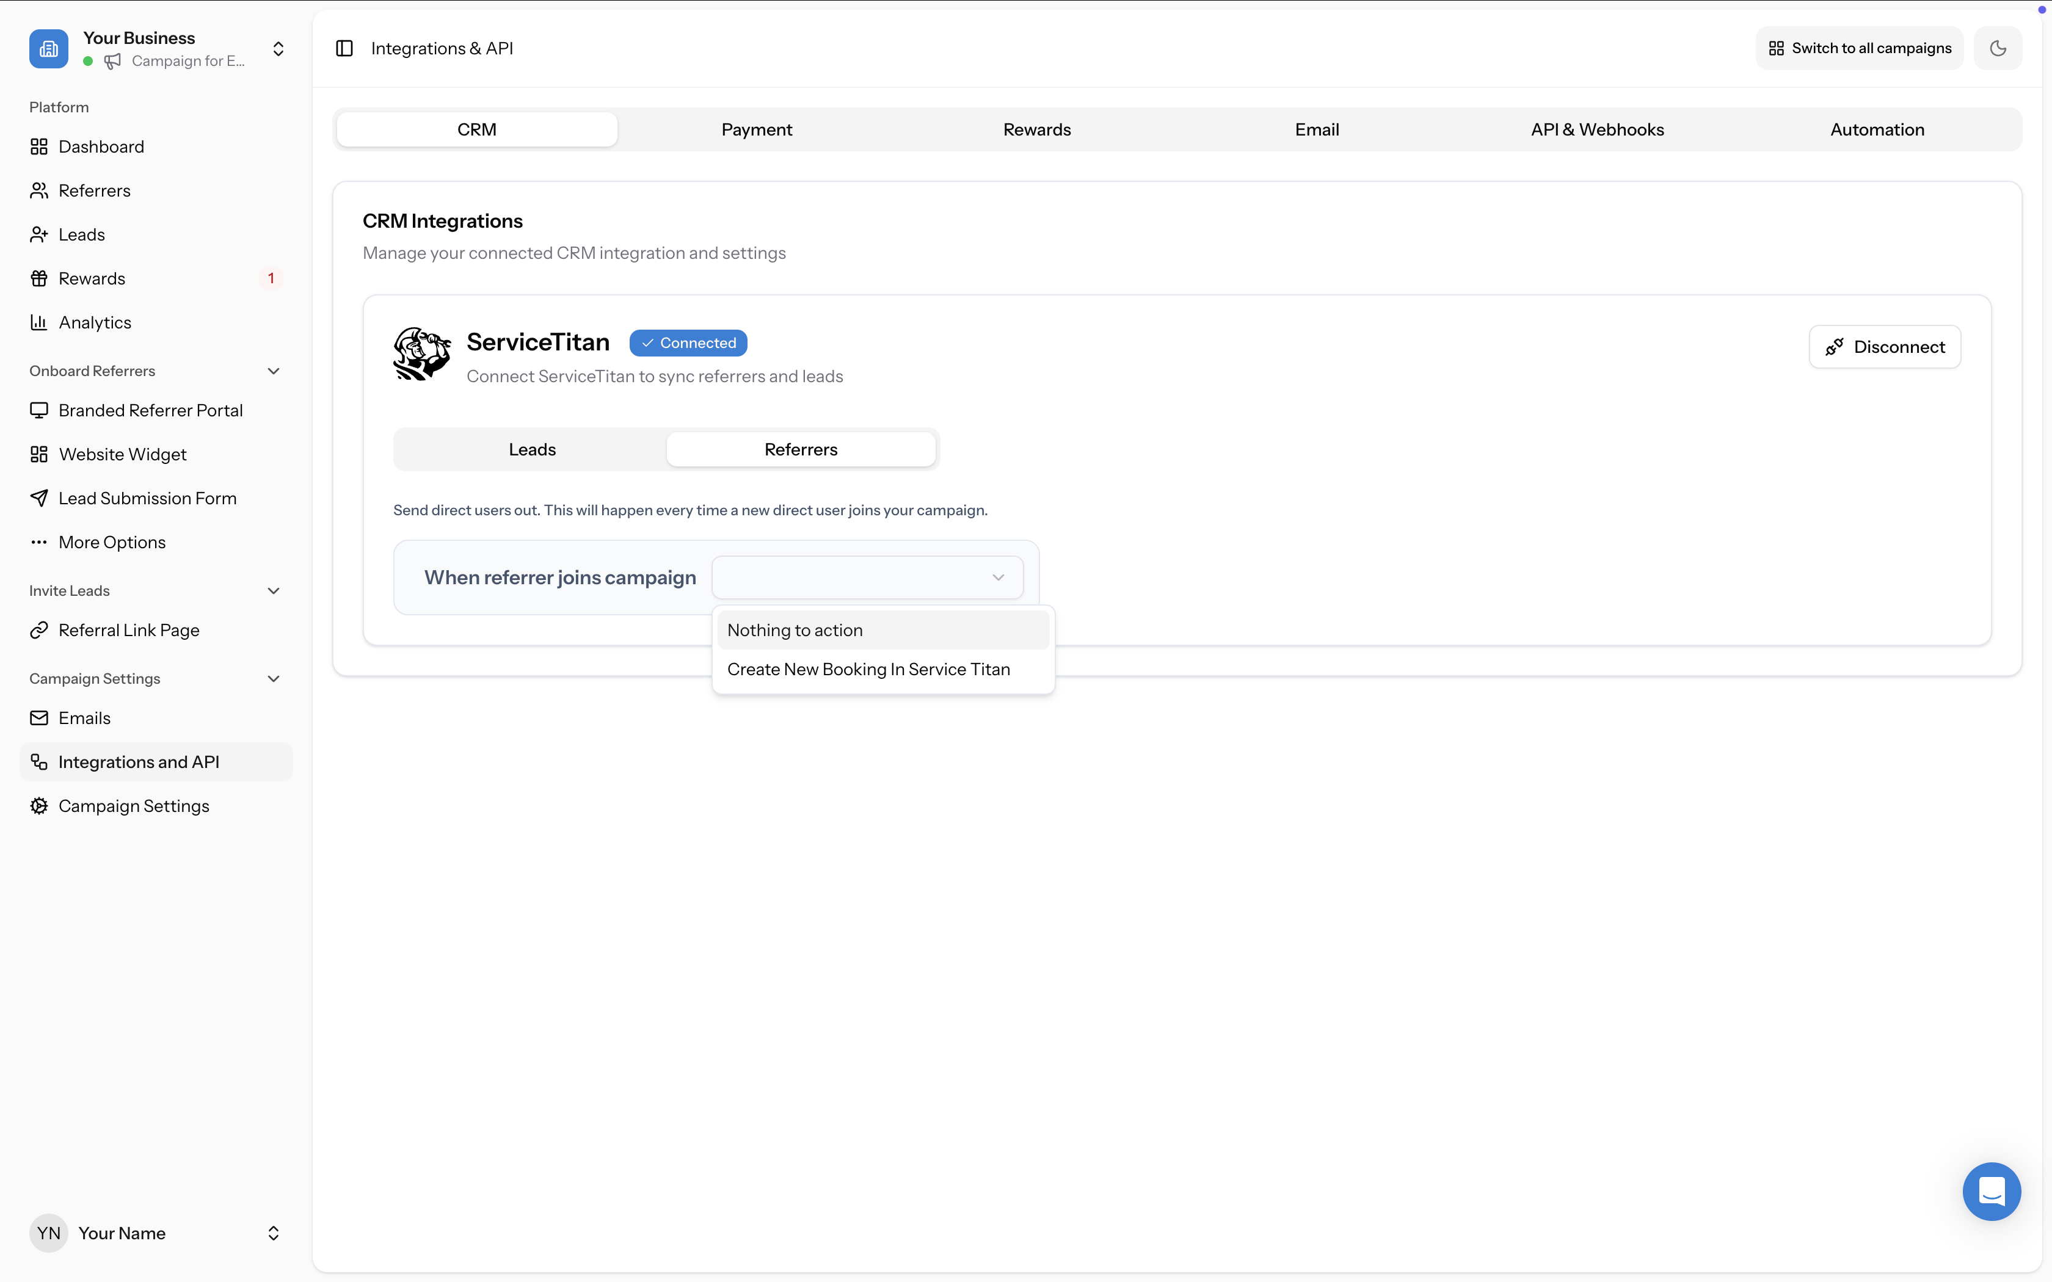Image resolution: width=2052 pixels, height=1282 pixels.
Task: Switch to the Payment tab
Action: (756, 129)
